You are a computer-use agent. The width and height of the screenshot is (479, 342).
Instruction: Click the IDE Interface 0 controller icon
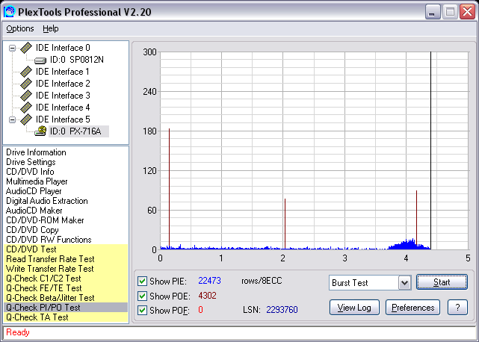(26, 48)
